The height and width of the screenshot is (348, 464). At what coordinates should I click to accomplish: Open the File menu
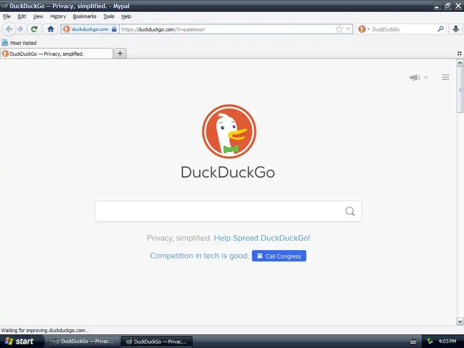(x=7, y=16)
